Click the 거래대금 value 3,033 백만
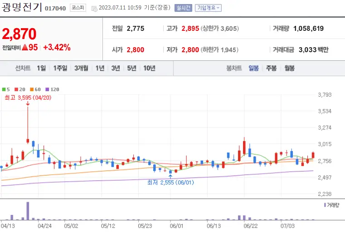 pos(314,50)
